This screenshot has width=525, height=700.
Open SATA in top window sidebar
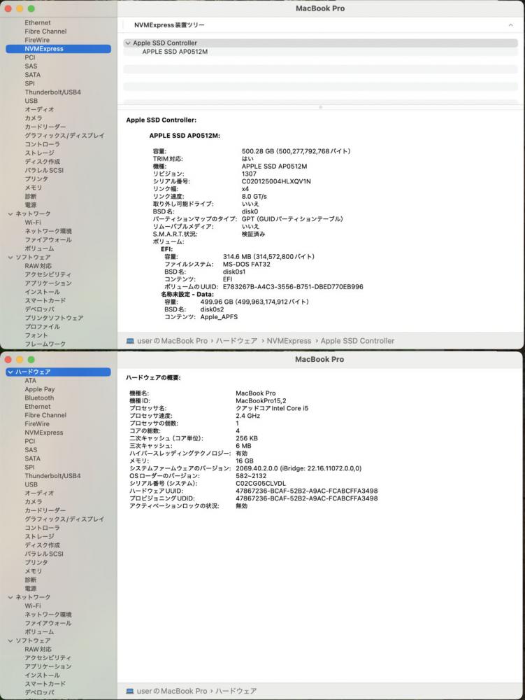[x=33, y=75]
